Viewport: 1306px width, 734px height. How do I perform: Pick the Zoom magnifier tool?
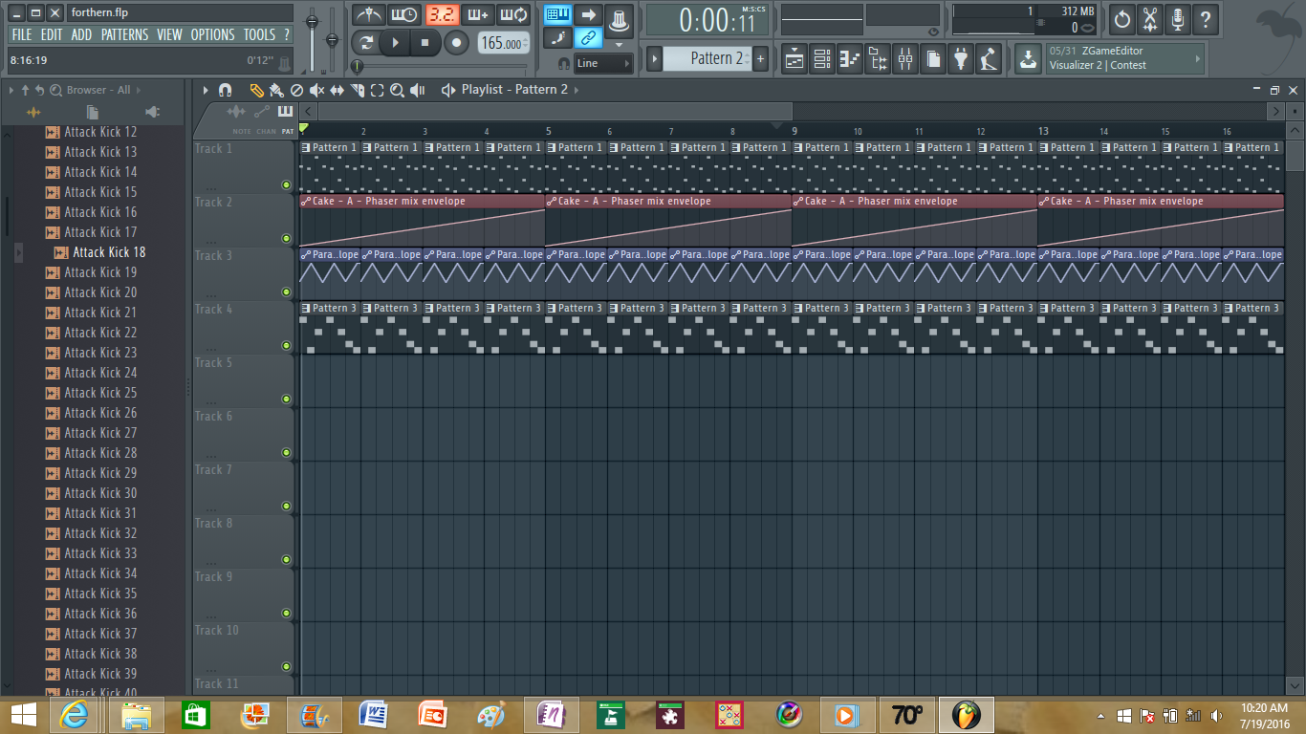click(397, 90)
